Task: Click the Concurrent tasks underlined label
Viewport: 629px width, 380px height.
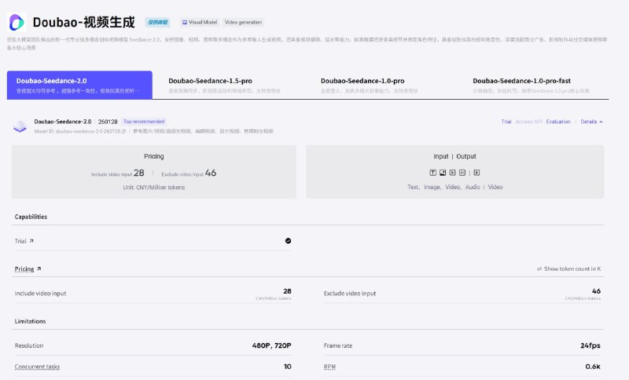Action: coord(37,367)
